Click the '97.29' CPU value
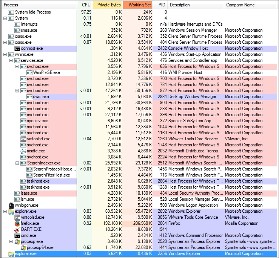 [86, 12]
